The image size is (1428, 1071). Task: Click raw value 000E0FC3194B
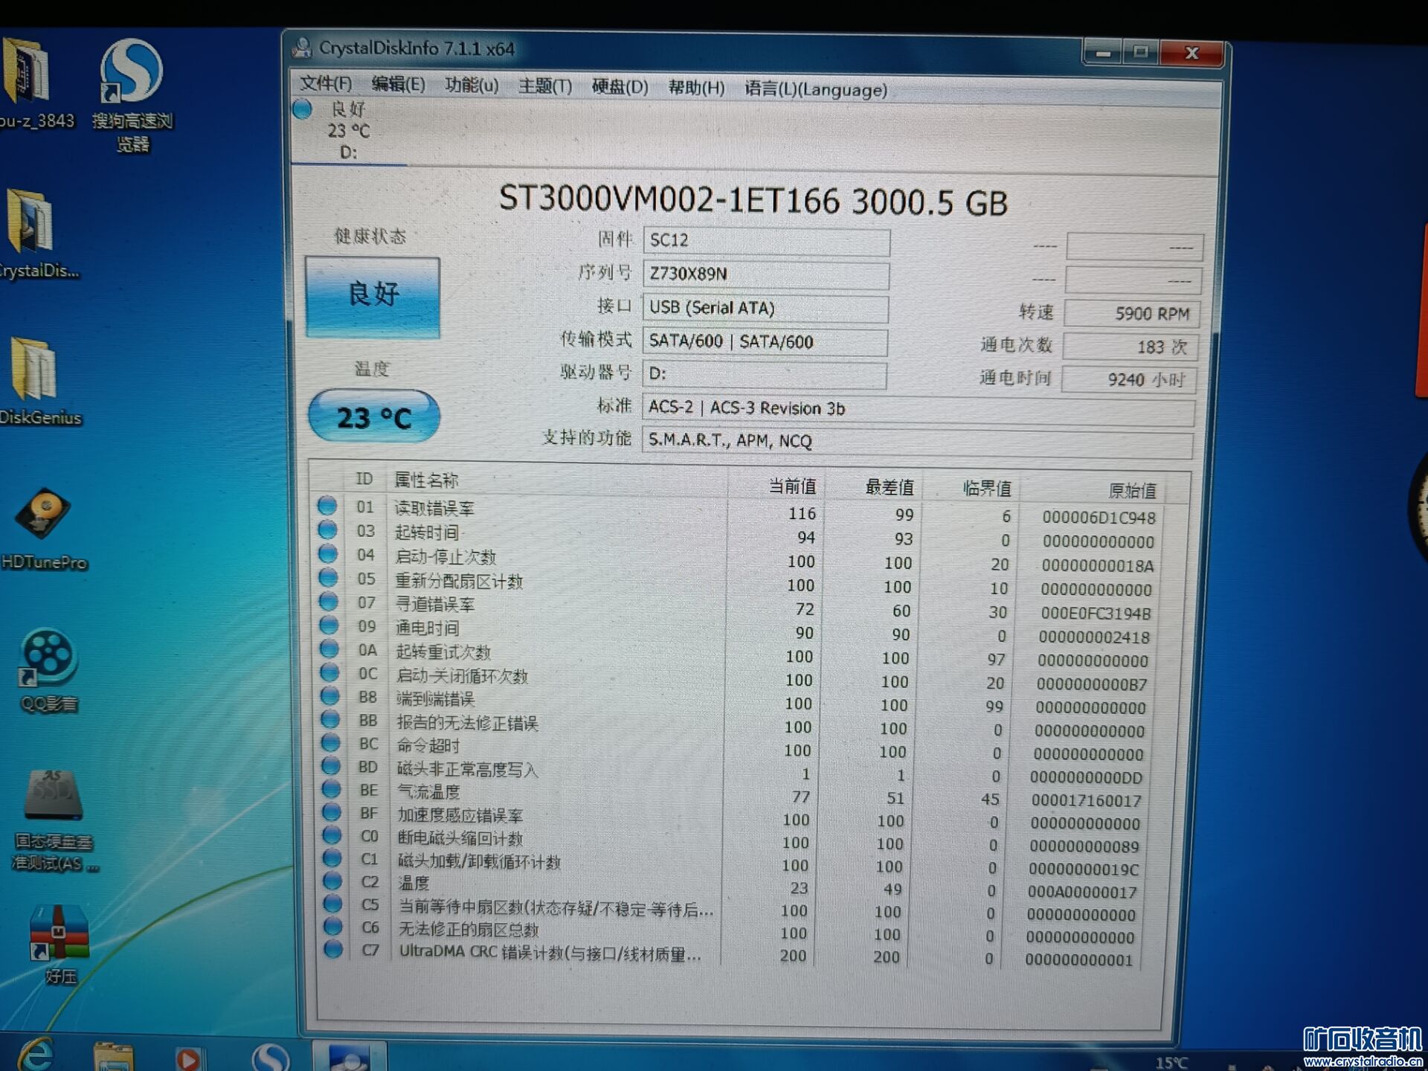tap(1096, 613)
